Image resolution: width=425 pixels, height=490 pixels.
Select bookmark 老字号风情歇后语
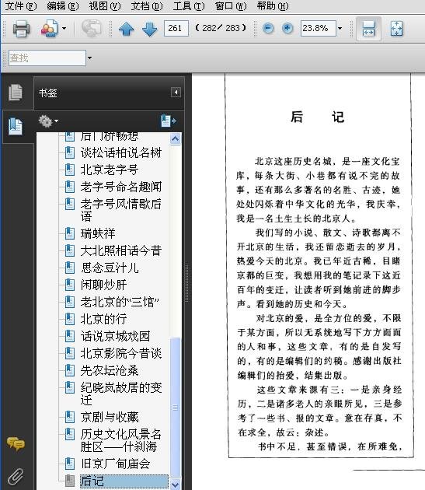121,210
